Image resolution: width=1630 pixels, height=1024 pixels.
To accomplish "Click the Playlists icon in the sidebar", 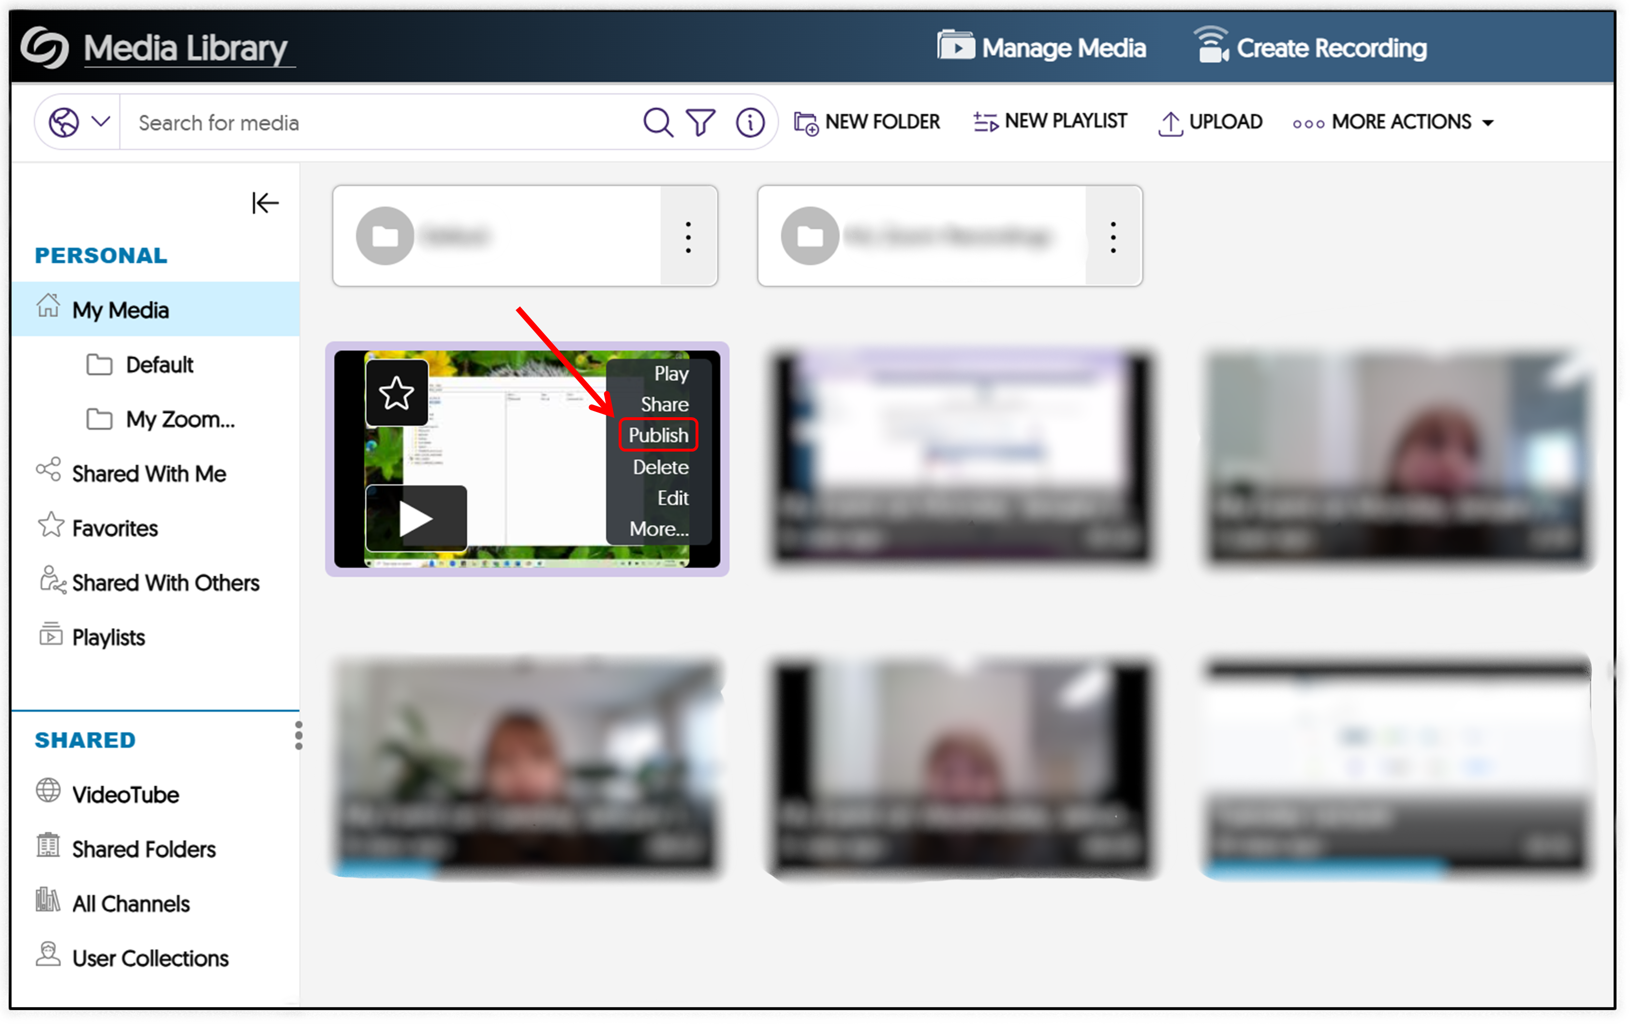I will click(51, 633).
